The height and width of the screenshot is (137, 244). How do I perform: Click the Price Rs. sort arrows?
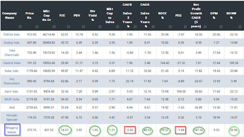click(37, 27)
